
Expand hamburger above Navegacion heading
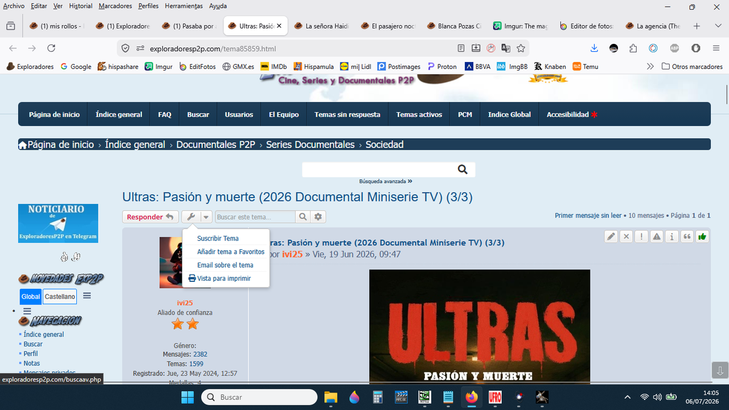[x=27, y=311]
